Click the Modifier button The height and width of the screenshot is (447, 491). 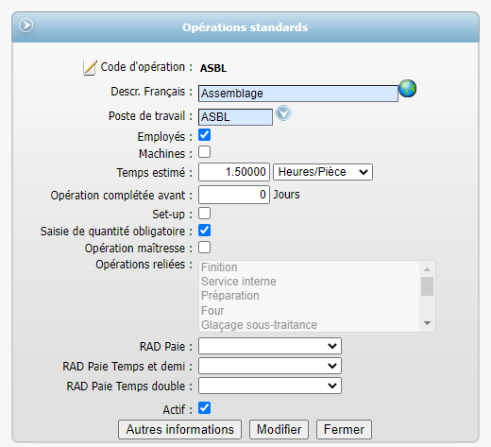coord(279,429)
